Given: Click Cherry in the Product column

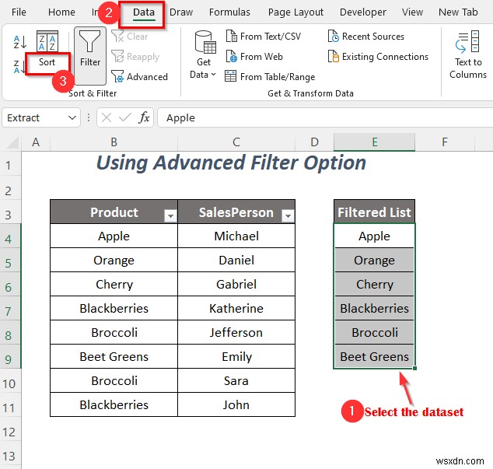Looking at the screenshot, I should 114,285.
